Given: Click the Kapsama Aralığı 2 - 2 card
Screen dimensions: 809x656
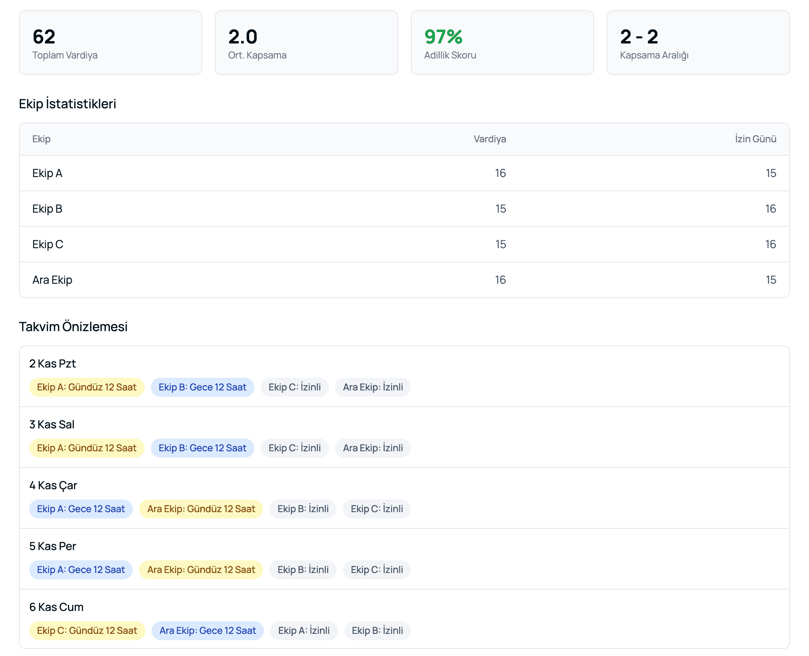Looking at the screenshot, I should (698, 43).
